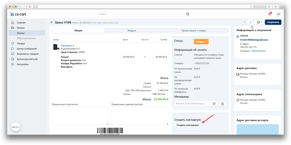Click the code КОД:MSA646FG12 text
Image resolution: width=291 pixels, height=145 pixels.
70,49
